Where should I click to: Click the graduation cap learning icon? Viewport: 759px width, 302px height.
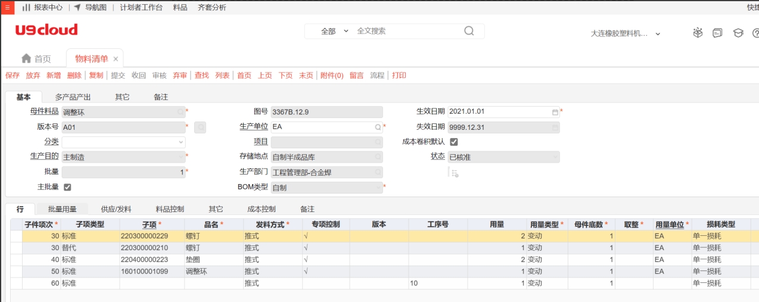point(738,33)
